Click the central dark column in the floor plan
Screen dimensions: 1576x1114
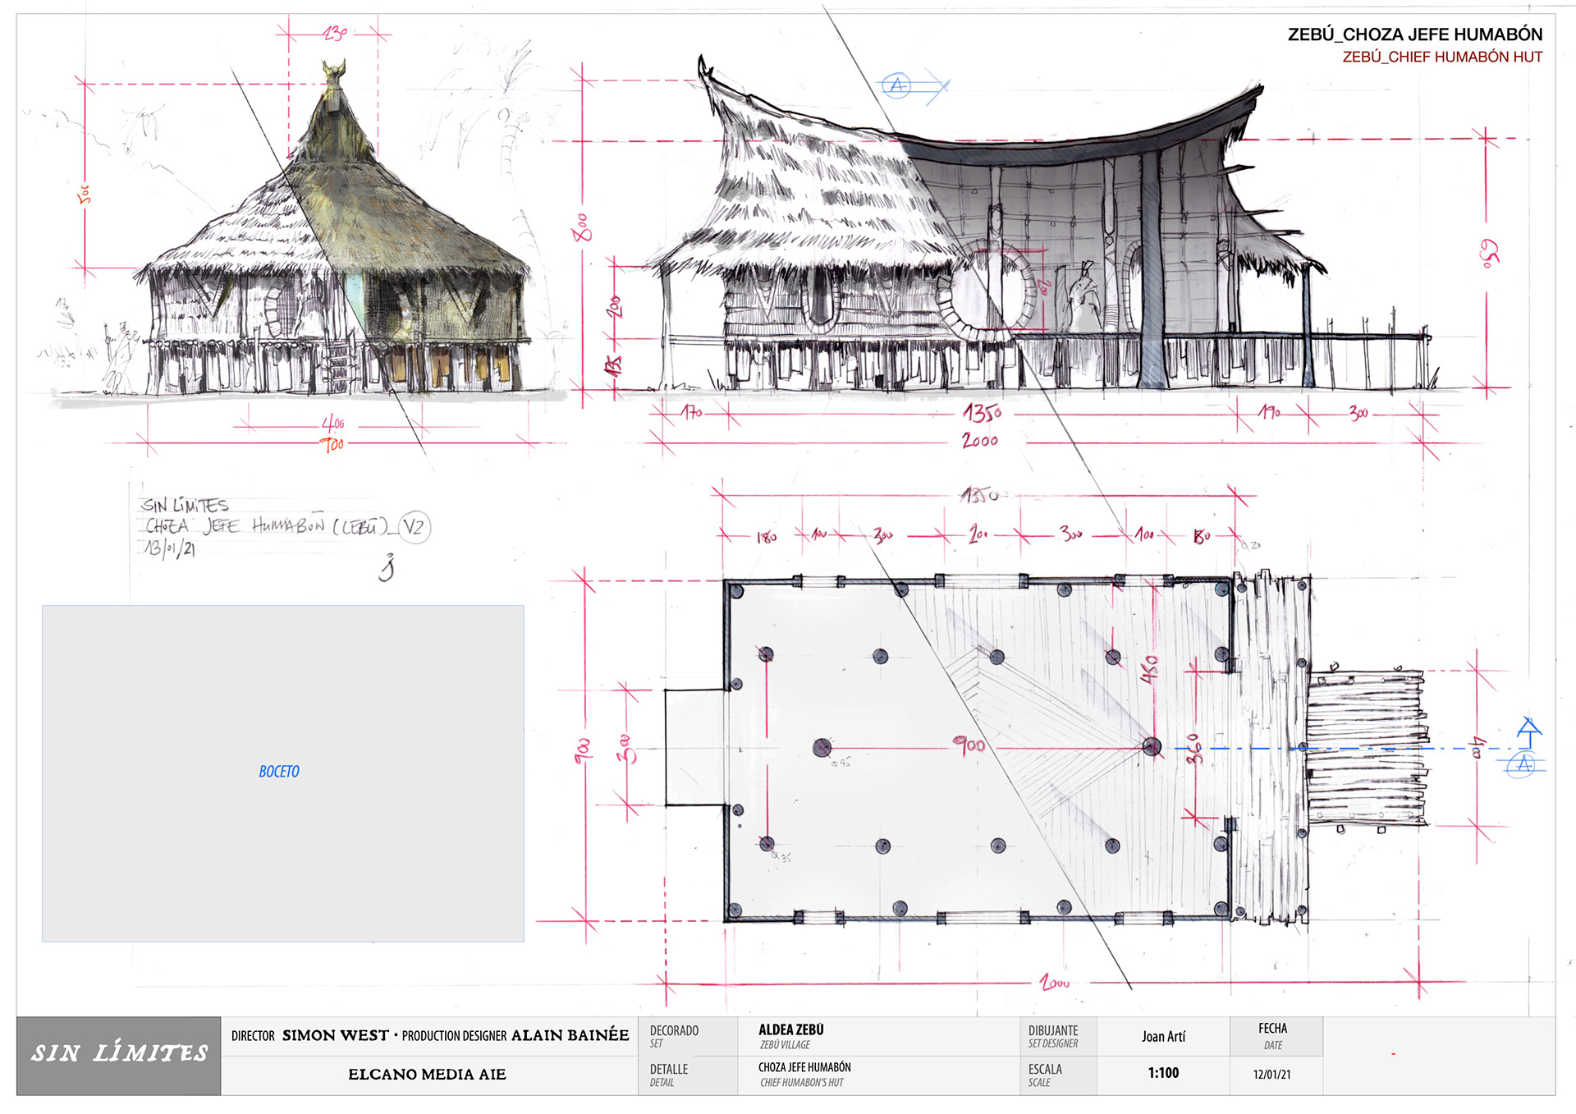(822, 747)
